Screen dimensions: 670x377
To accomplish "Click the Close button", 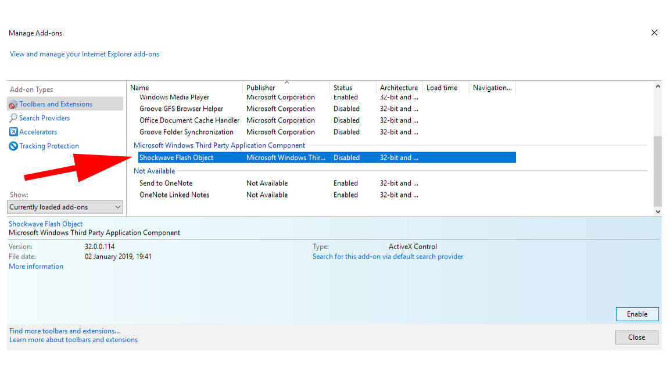I will coord(637,337).
